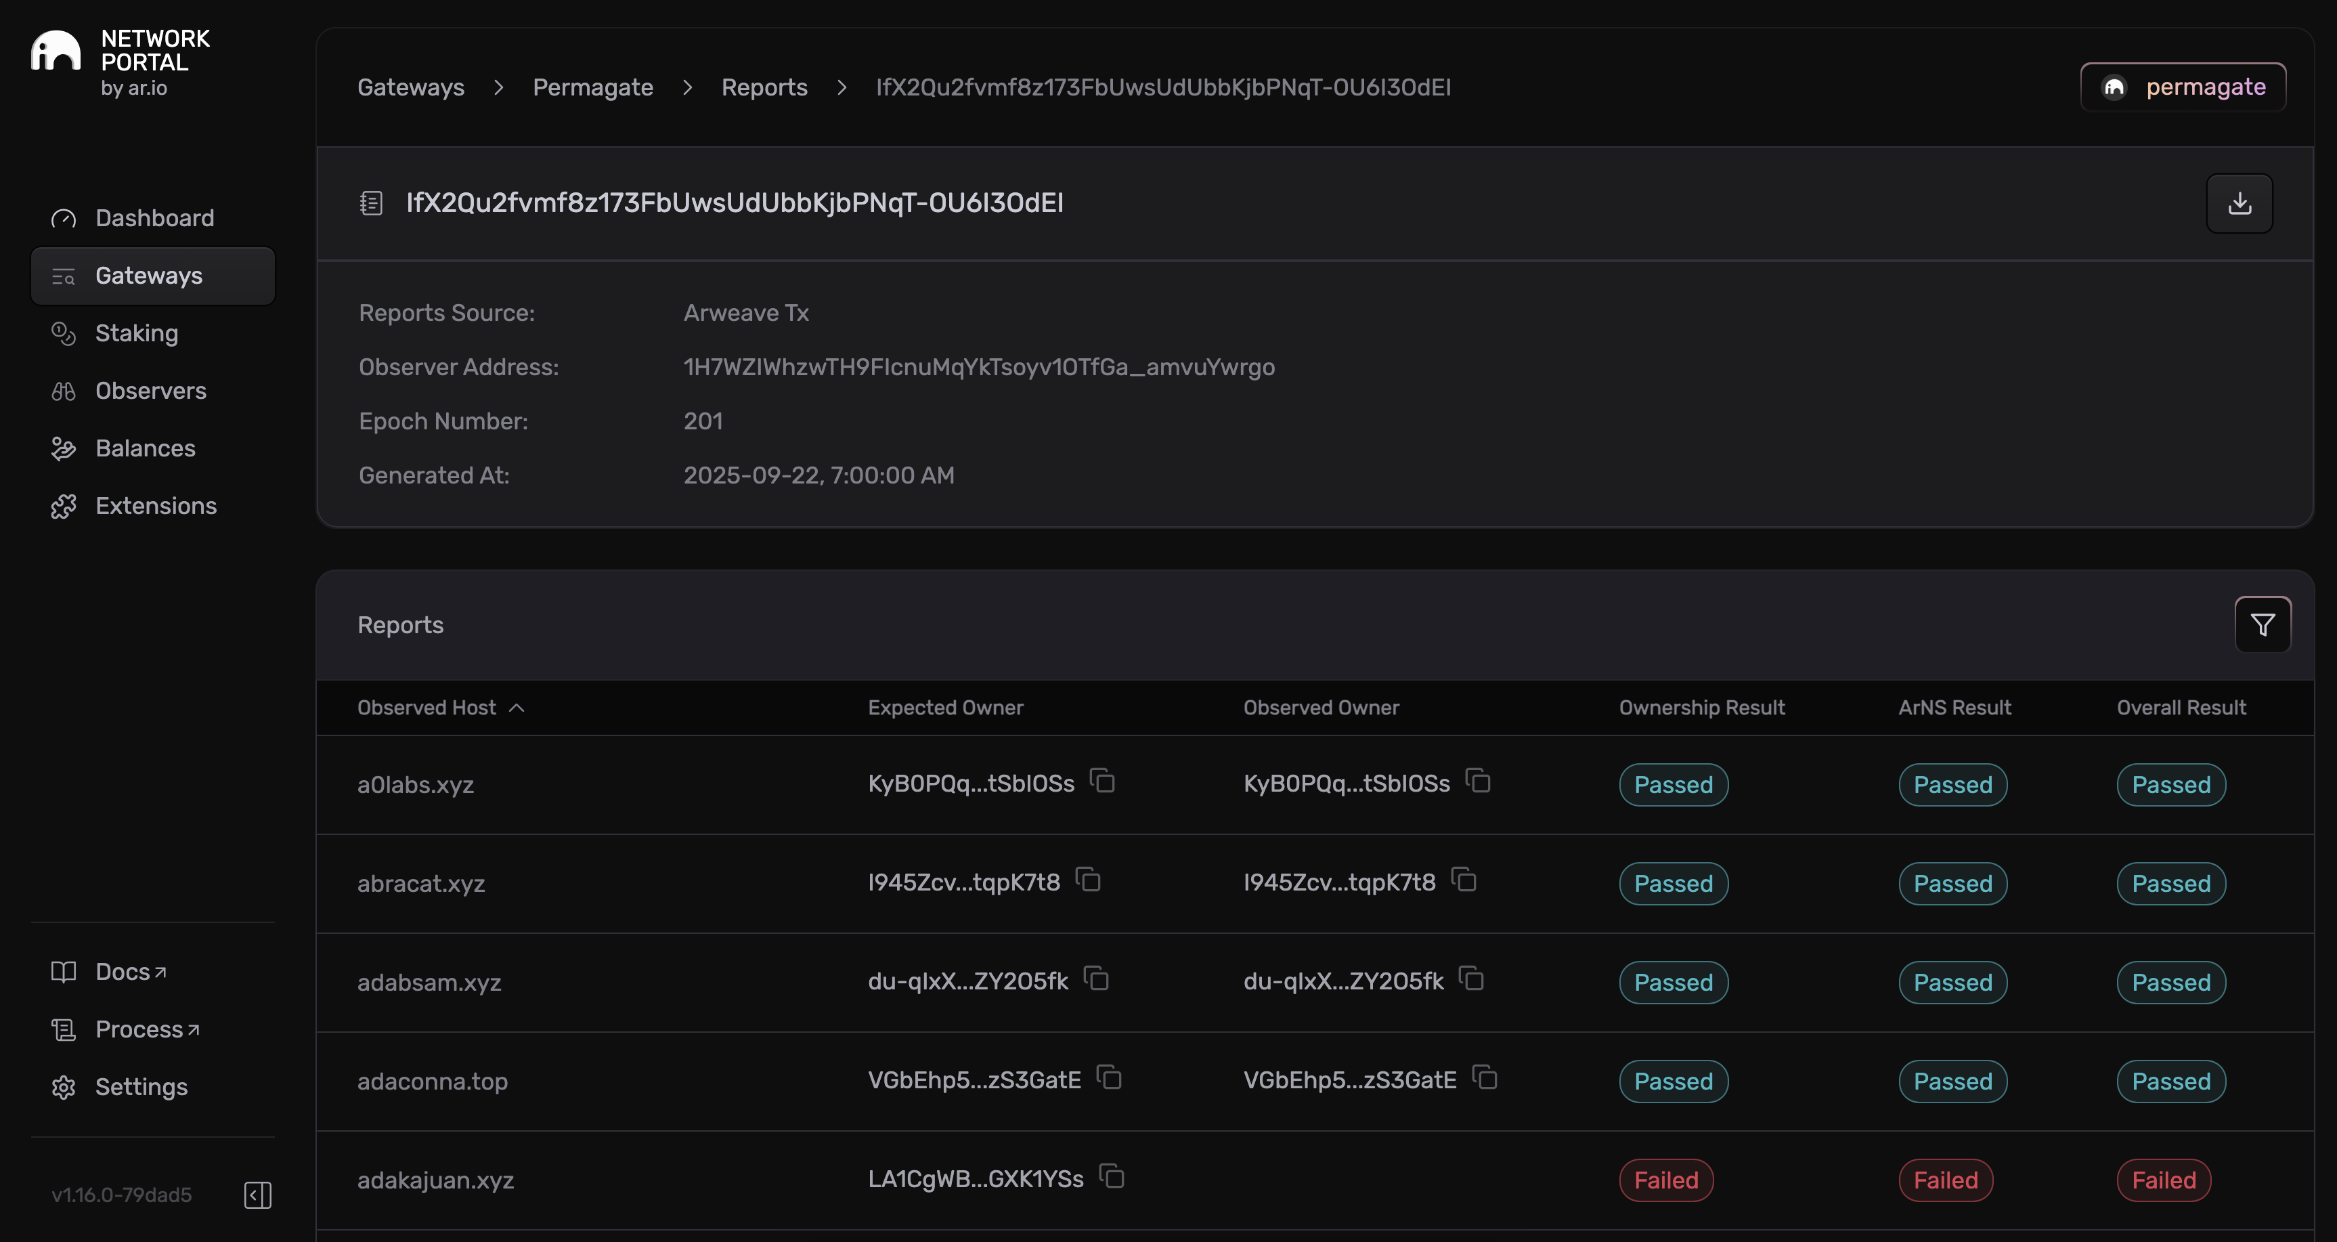Click the Balances sidebar icon

[62, 448]
